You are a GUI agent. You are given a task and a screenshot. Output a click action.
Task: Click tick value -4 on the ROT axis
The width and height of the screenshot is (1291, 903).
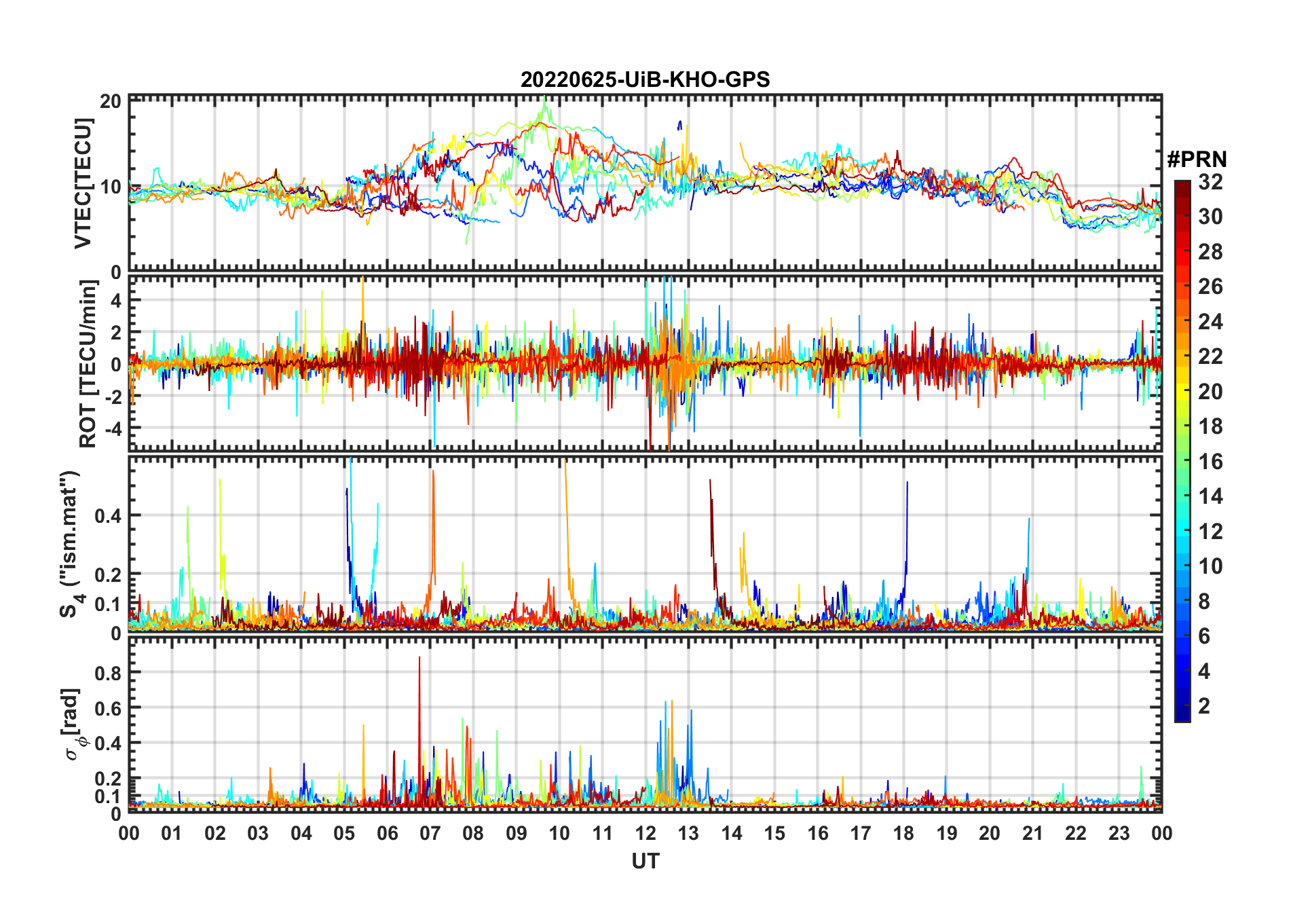coord(113,428)
